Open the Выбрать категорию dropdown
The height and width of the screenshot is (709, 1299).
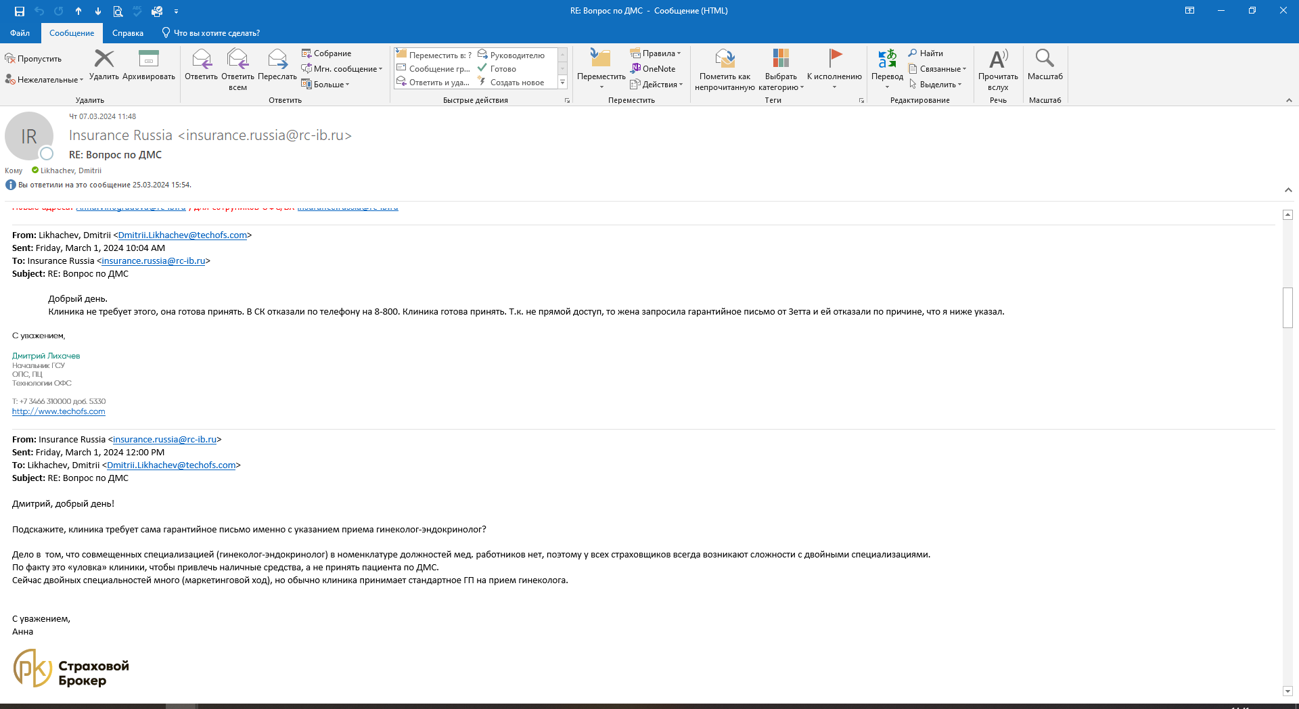[781, 70]
